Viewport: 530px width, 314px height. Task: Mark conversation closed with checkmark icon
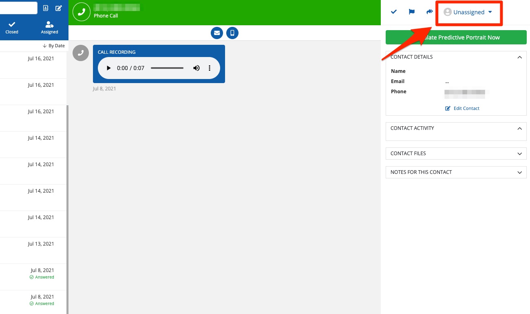[x=394, y=12]
